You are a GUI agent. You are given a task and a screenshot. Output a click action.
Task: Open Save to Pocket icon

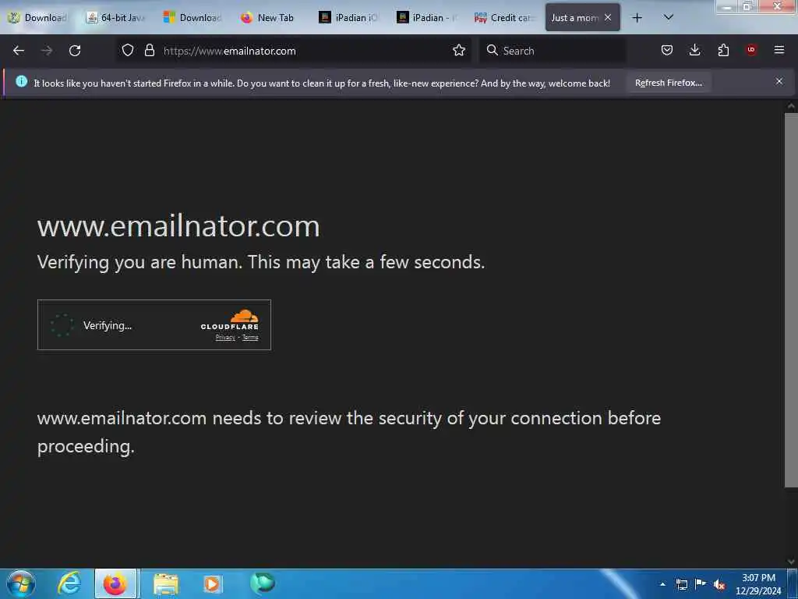click(667, 50)
